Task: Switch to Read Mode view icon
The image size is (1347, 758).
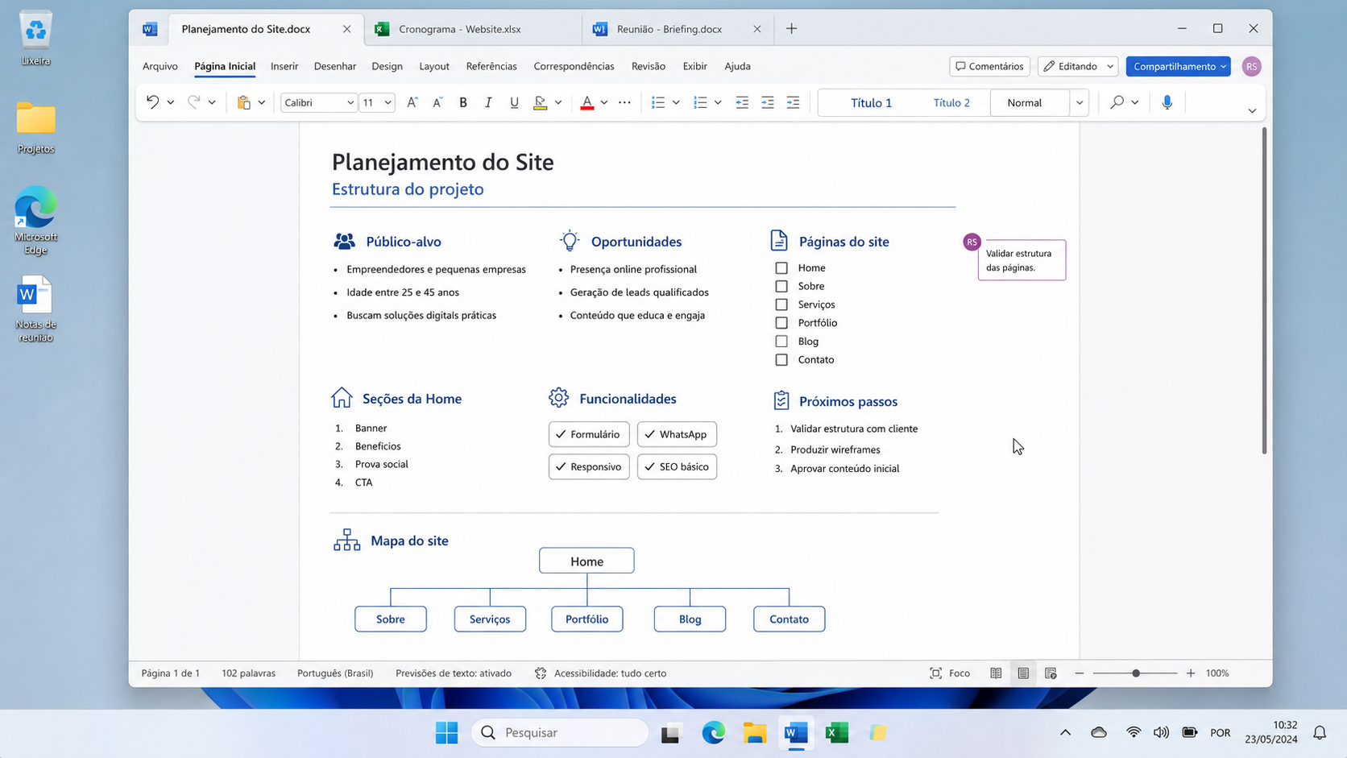Action: (x=996, y=673)
